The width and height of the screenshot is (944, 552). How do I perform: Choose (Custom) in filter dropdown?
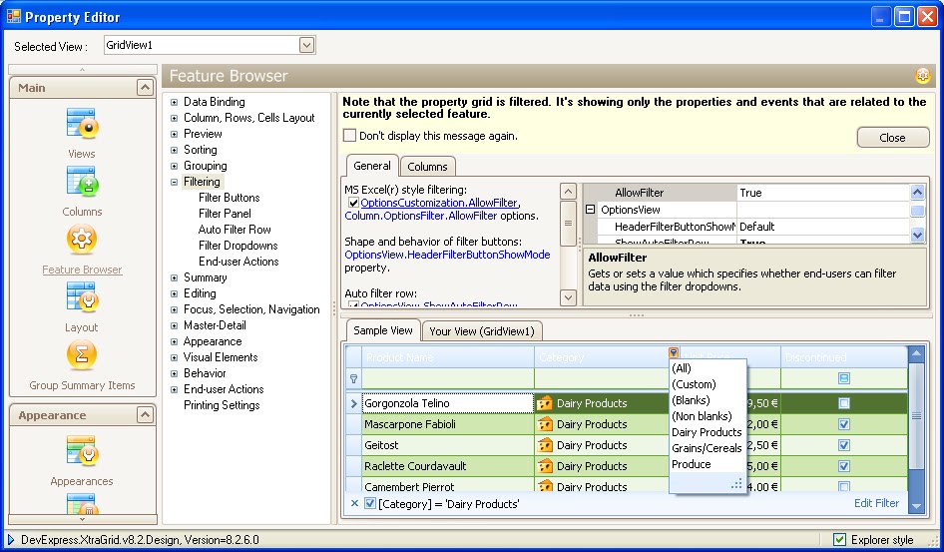(x=694, y=384)
